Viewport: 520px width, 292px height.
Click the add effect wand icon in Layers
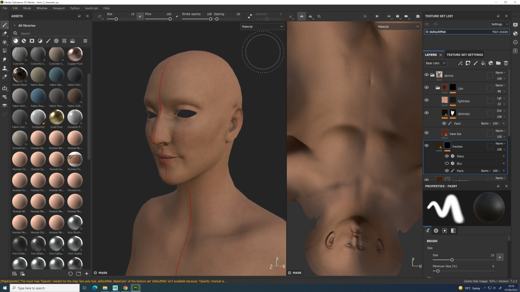(x=460, y=63)
